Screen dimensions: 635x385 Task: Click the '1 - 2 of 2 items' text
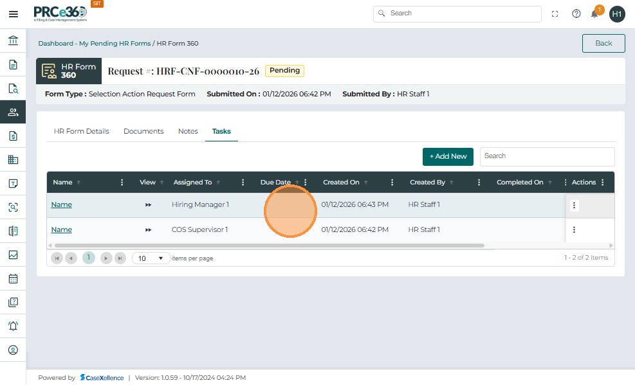click(x=586, y=258)
